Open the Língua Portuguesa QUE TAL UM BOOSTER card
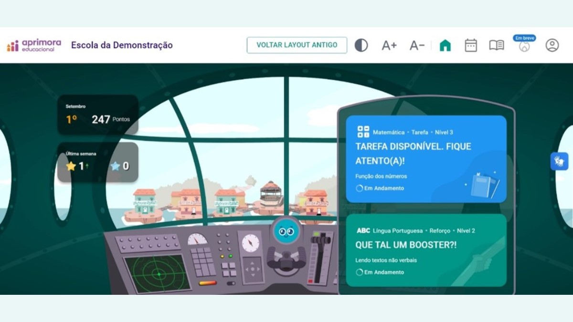This screenshot has height=322, width=573. 426,250
